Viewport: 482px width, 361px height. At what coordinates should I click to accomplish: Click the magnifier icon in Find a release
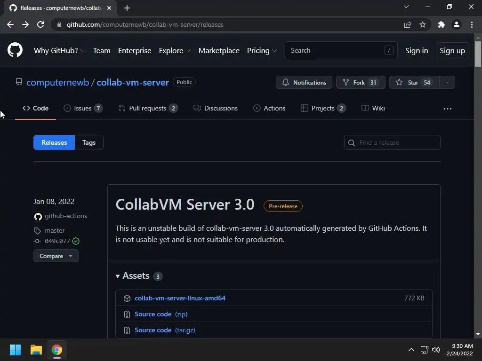click(x=352, y=143)
